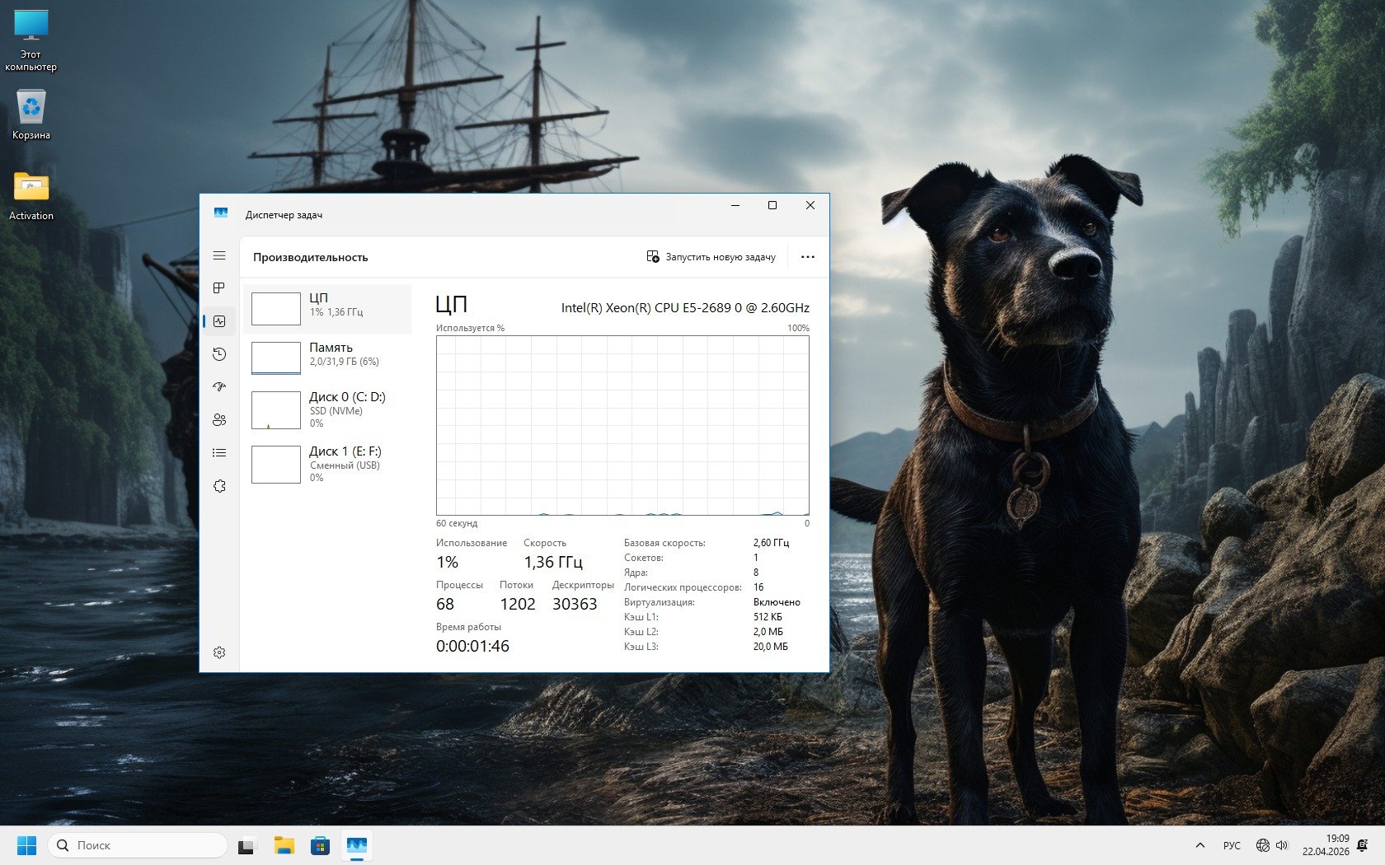Click the taskbar search box Поиск

pos(138,845)
